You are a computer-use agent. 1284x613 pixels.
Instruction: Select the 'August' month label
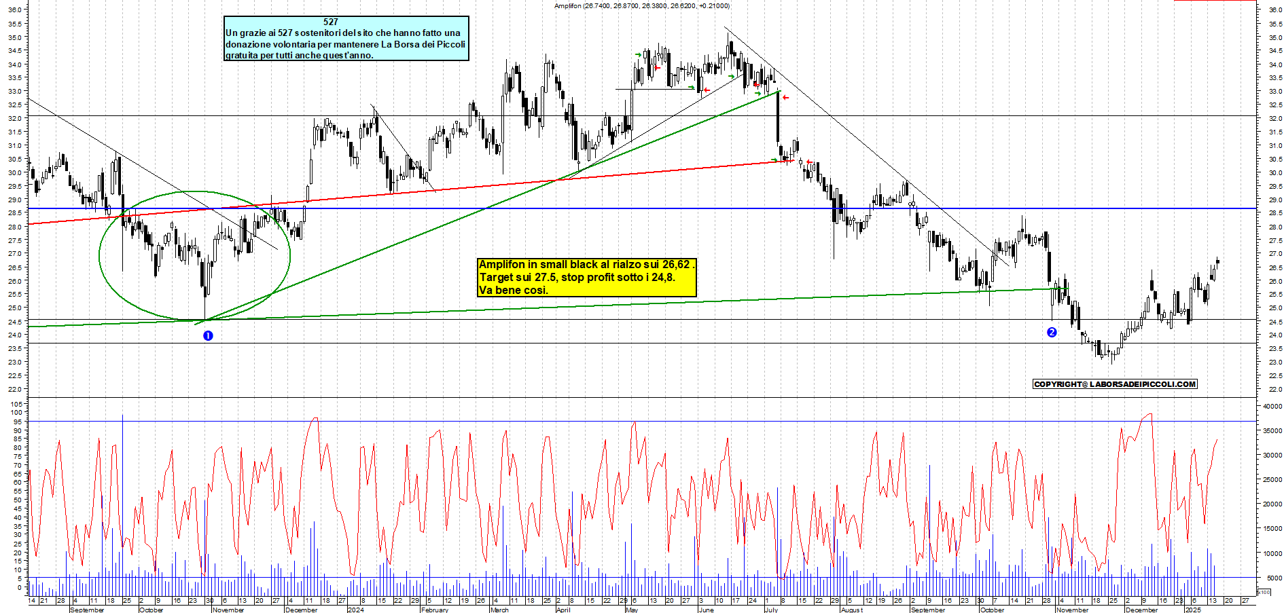[x=852, y=610]
